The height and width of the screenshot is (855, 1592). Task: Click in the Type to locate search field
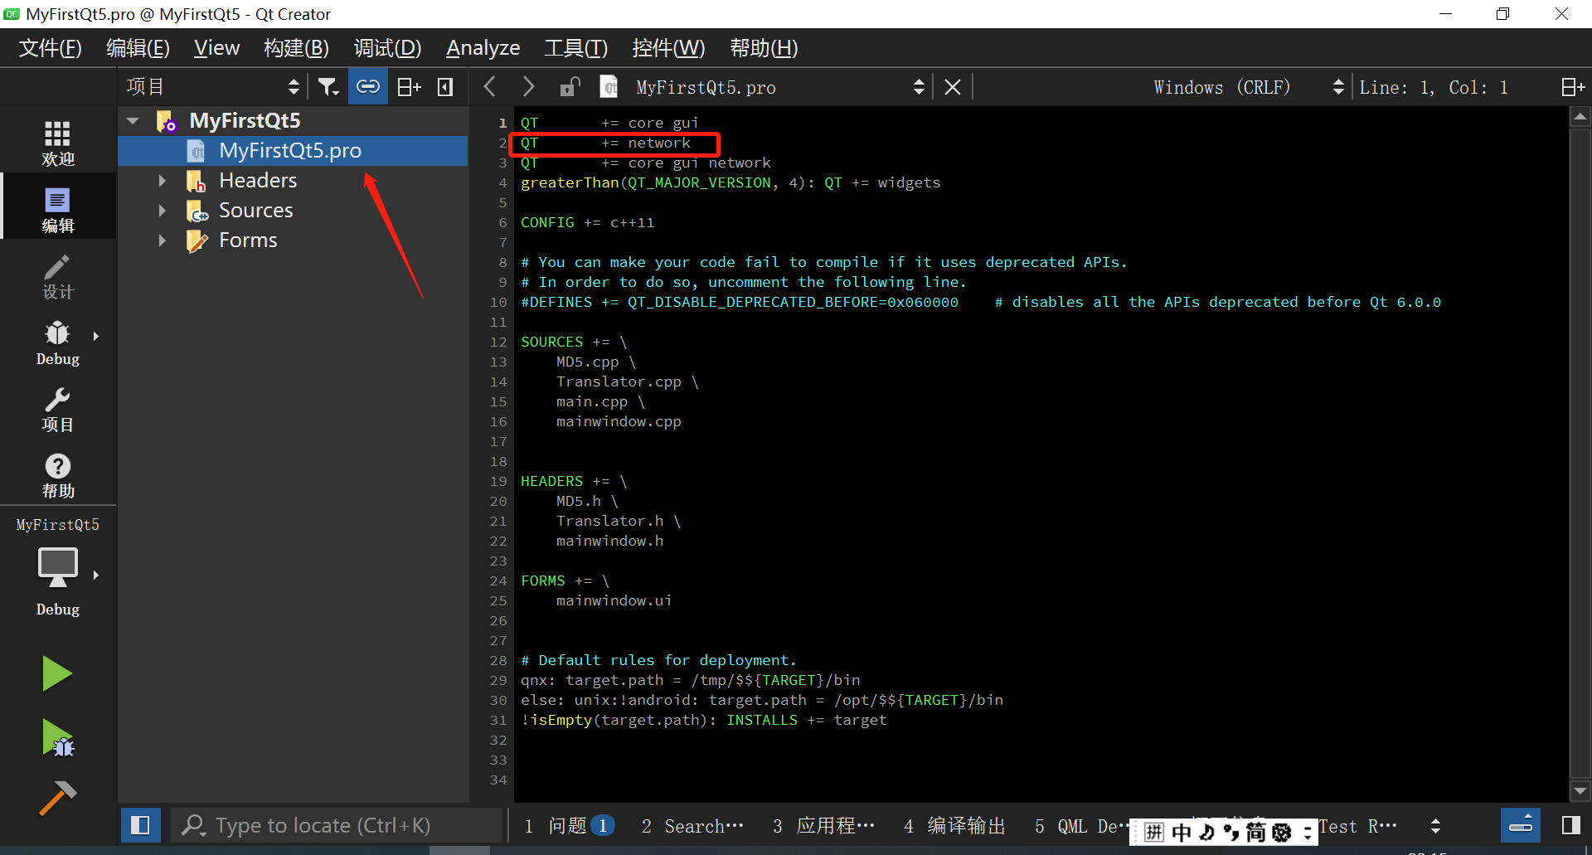click(332, 824)
